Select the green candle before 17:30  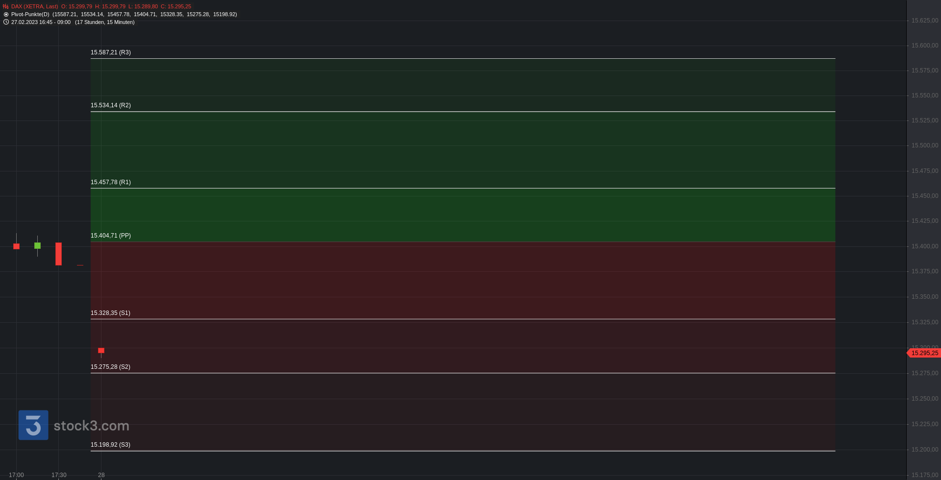(38, 246)
